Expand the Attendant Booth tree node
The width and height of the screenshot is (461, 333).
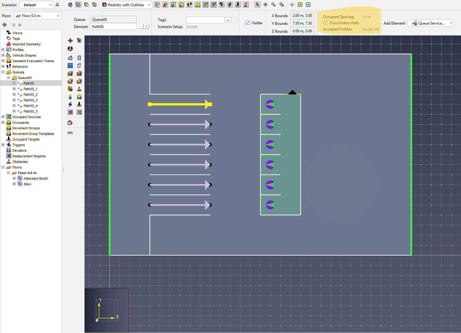tap(14, 178)
